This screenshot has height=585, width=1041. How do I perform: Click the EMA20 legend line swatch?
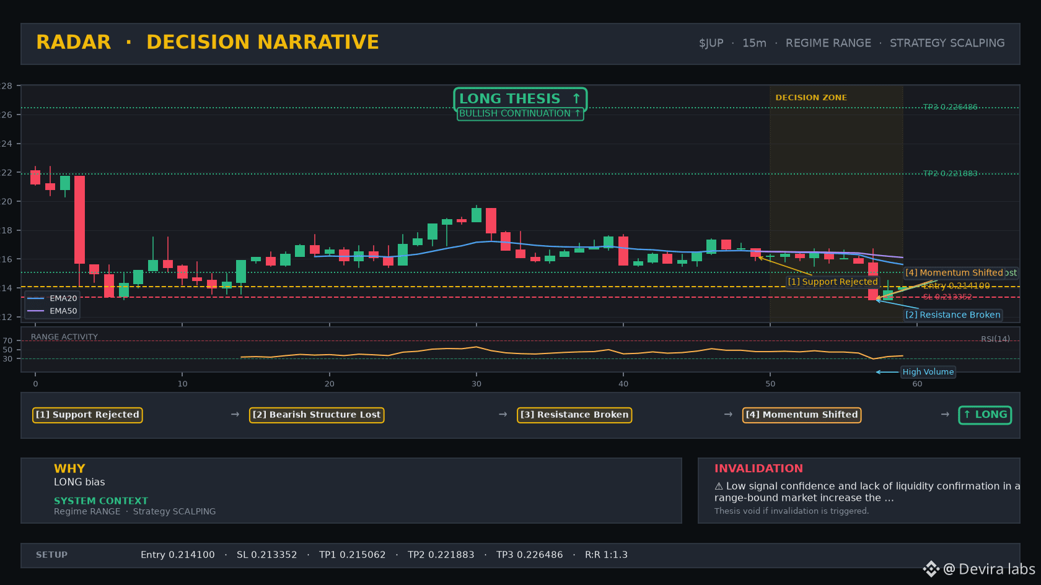pos(36,298)
